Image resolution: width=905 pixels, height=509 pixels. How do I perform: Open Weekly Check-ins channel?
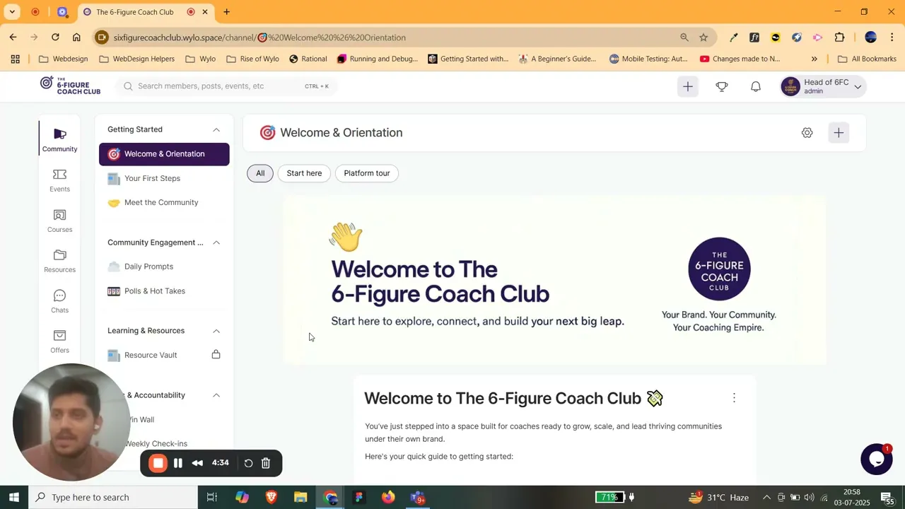click(156, 444)
